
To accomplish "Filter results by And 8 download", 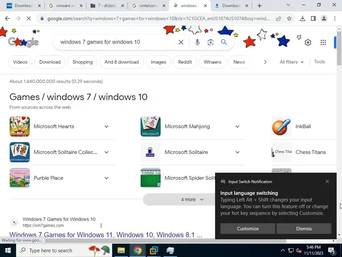I will 122,62.
